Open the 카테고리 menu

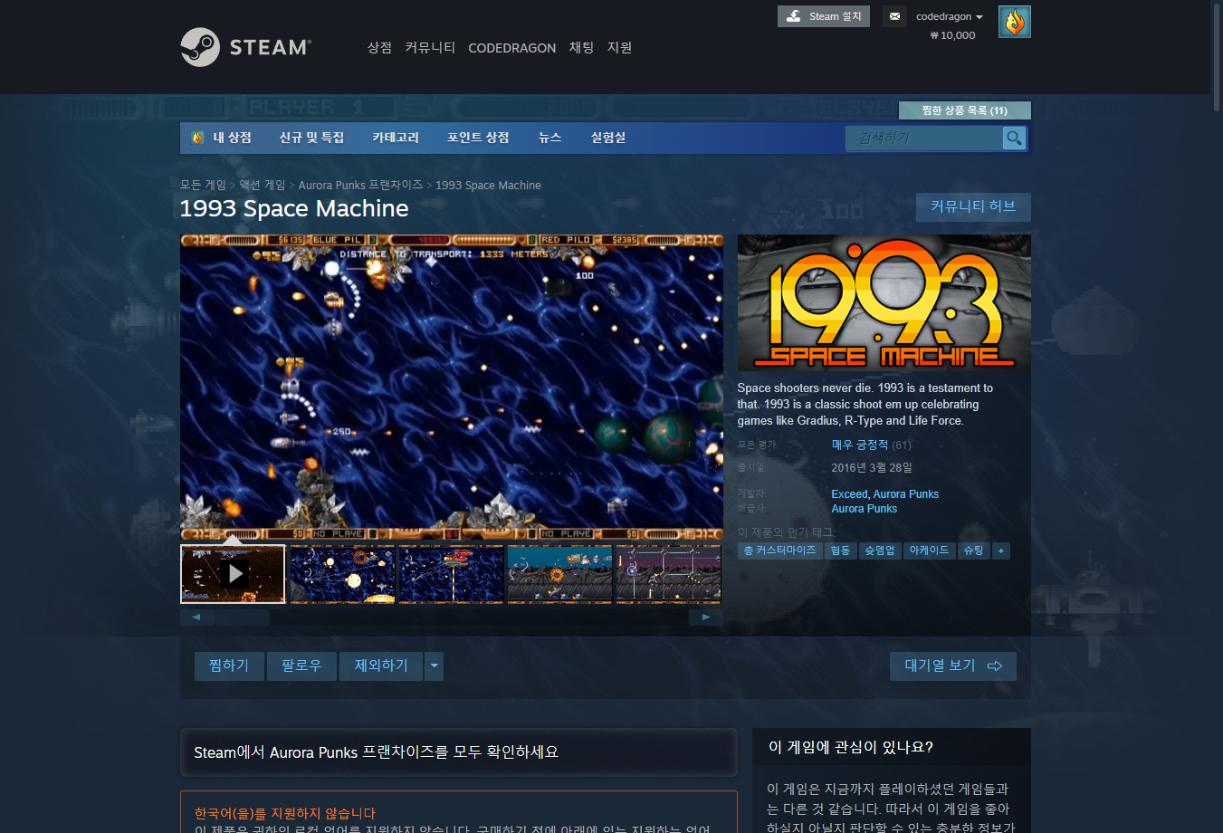point(396,138)
